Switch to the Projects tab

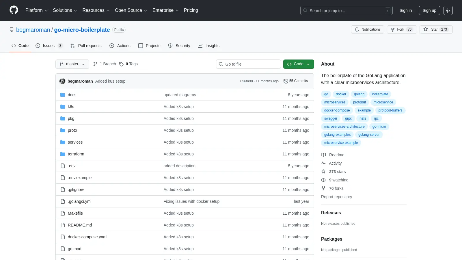[x=149, y=46]
